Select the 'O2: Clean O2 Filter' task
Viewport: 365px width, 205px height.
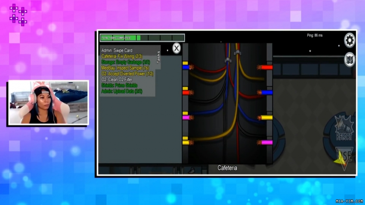pyautogui.click(x=117, y=79)
